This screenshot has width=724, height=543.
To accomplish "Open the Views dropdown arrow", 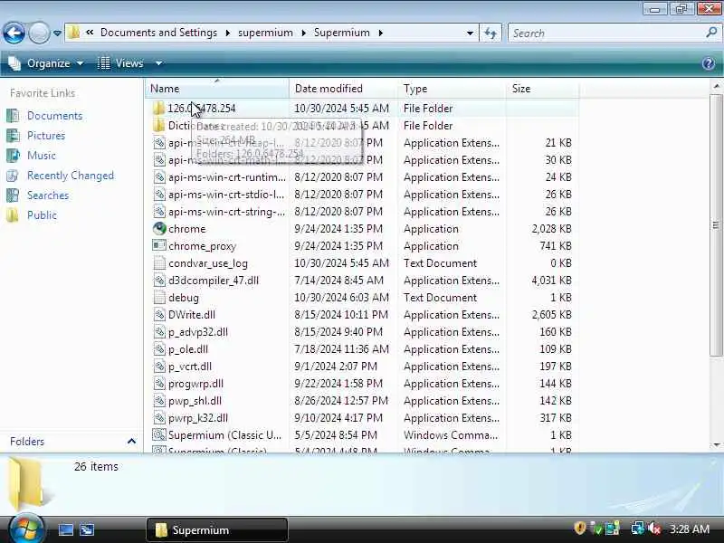I will click(x=158, y=63).
